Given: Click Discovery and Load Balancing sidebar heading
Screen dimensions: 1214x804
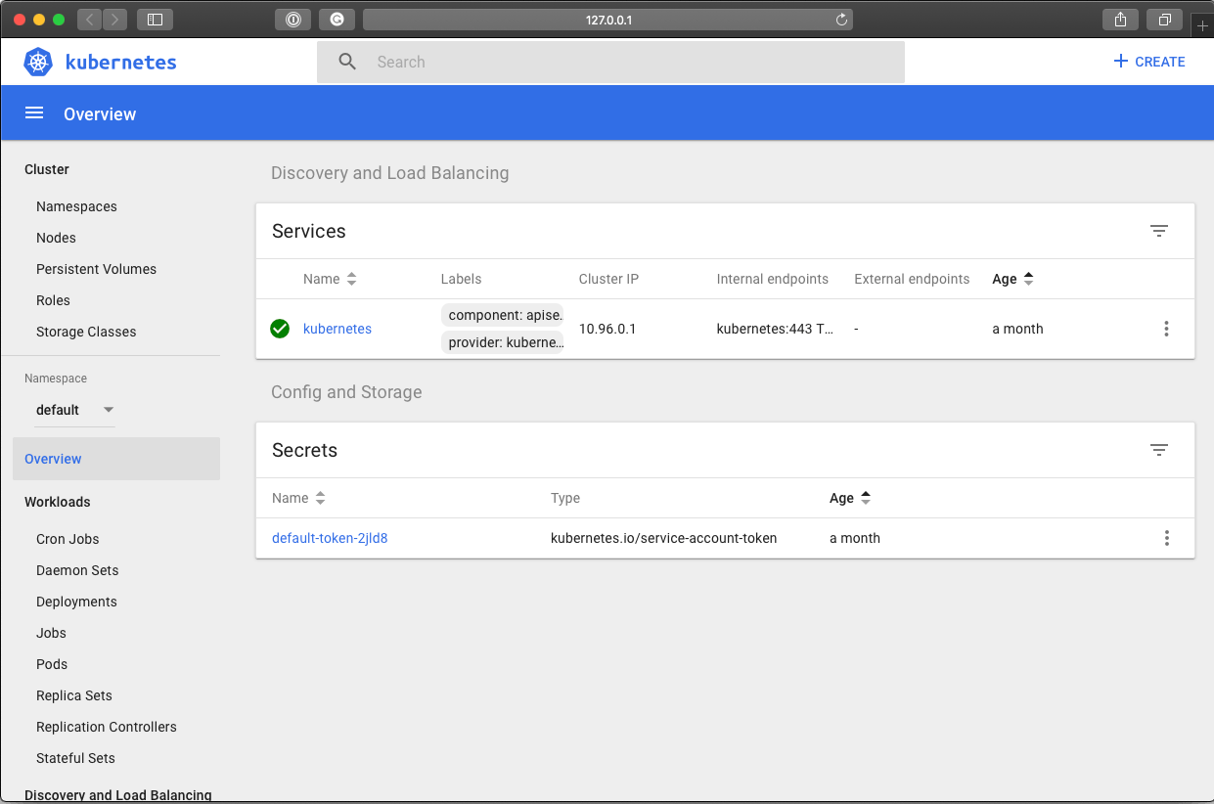Looking at the screenshot, I should pos(117,795).
